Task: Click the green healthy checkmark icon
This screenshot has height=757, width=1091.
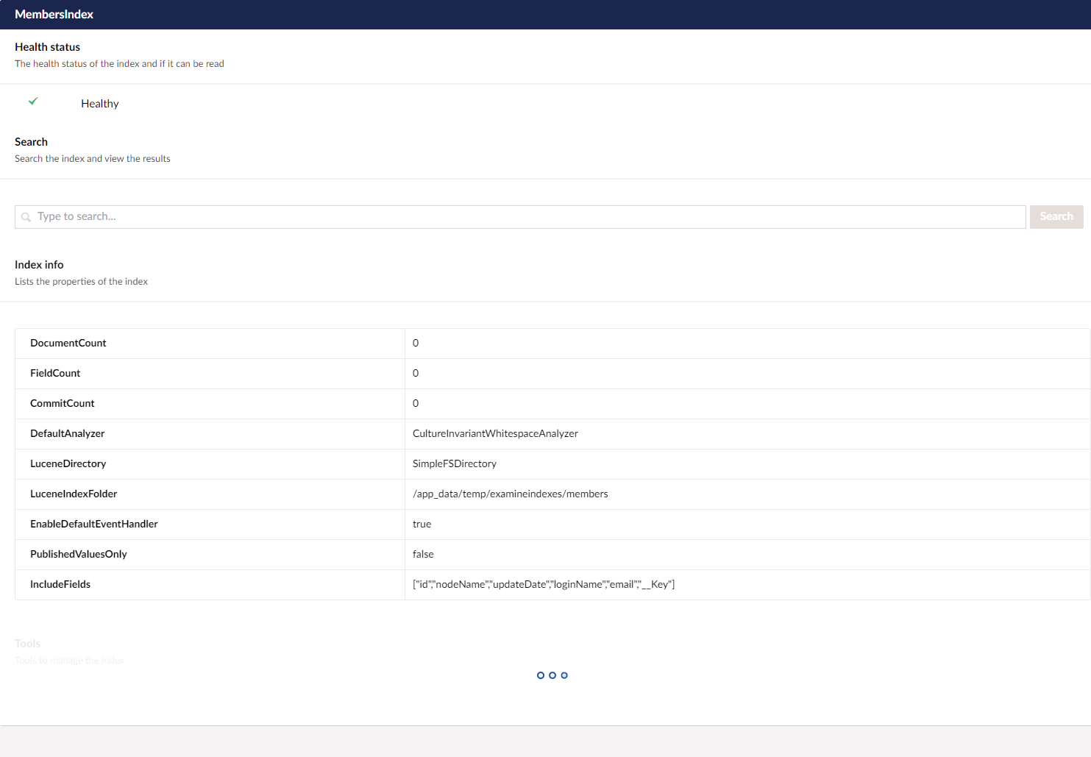Action: click(33, 102)
